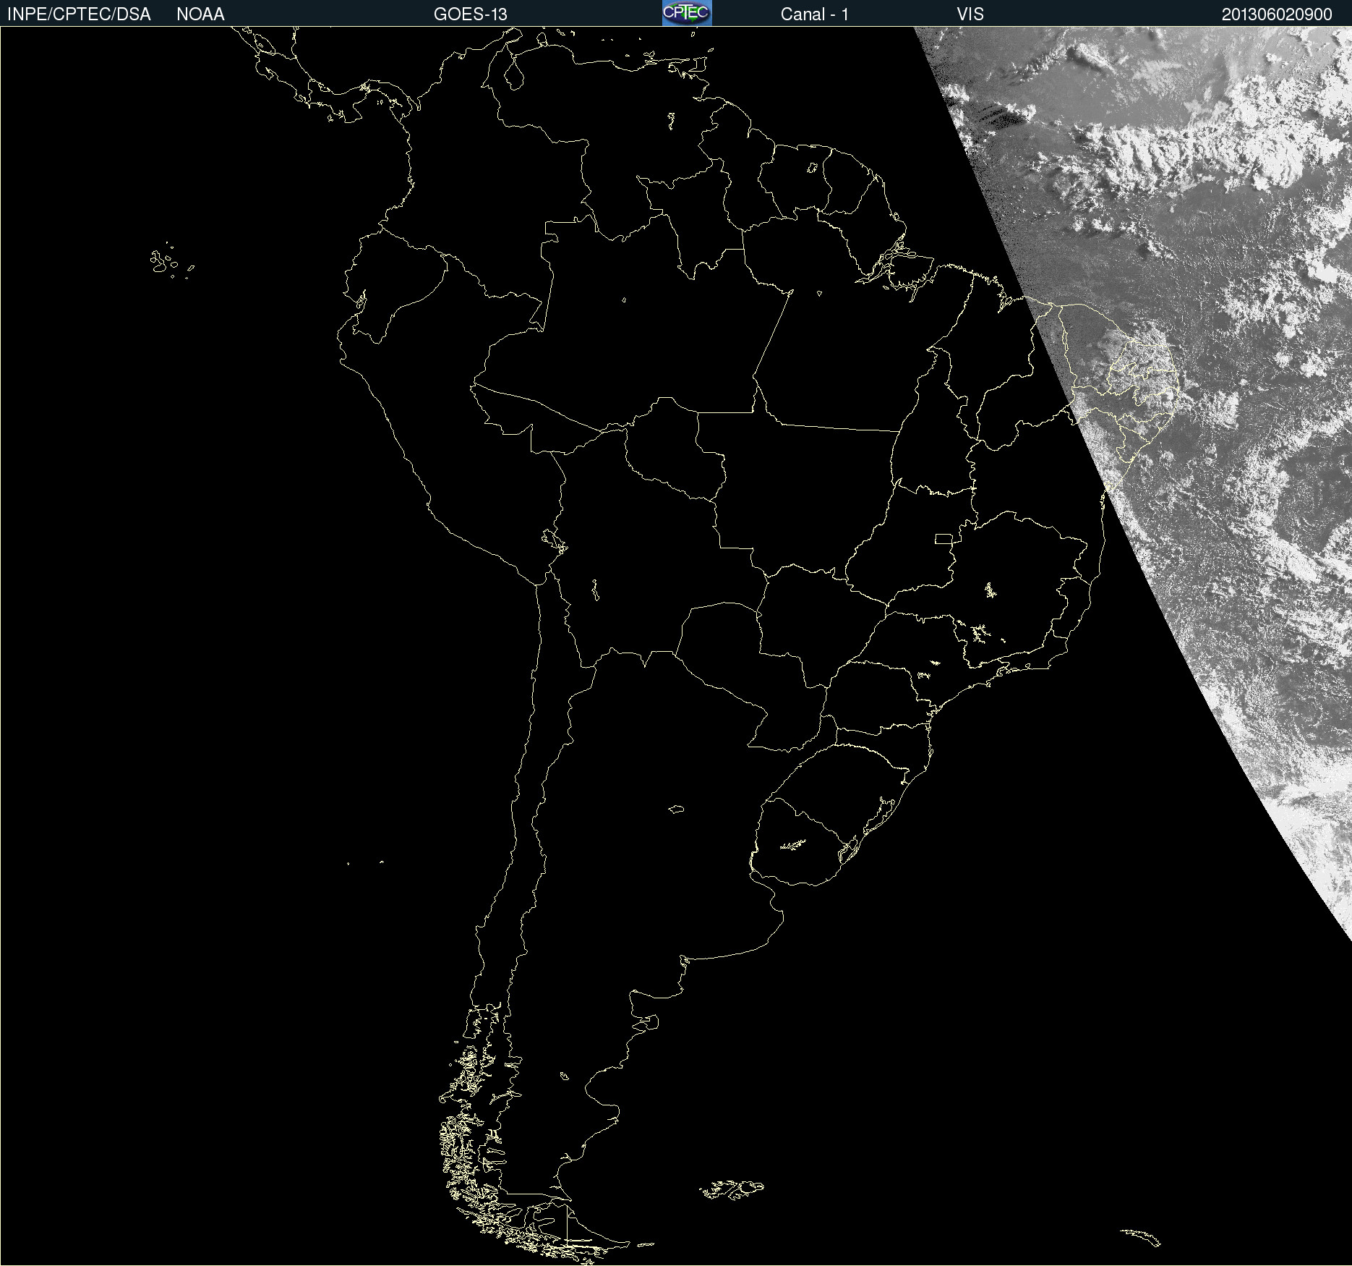
Task: Click Lake Titicaca on the map
Action: tap(554, 540)
